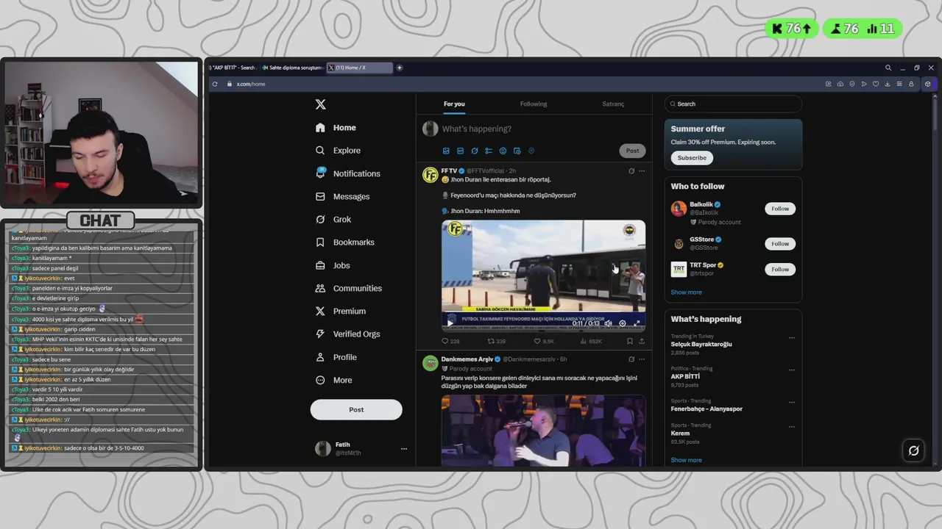942x529 pixels.
Task: Click Grok explain icon on FF TV tweet
Action: tap(631, 171)
